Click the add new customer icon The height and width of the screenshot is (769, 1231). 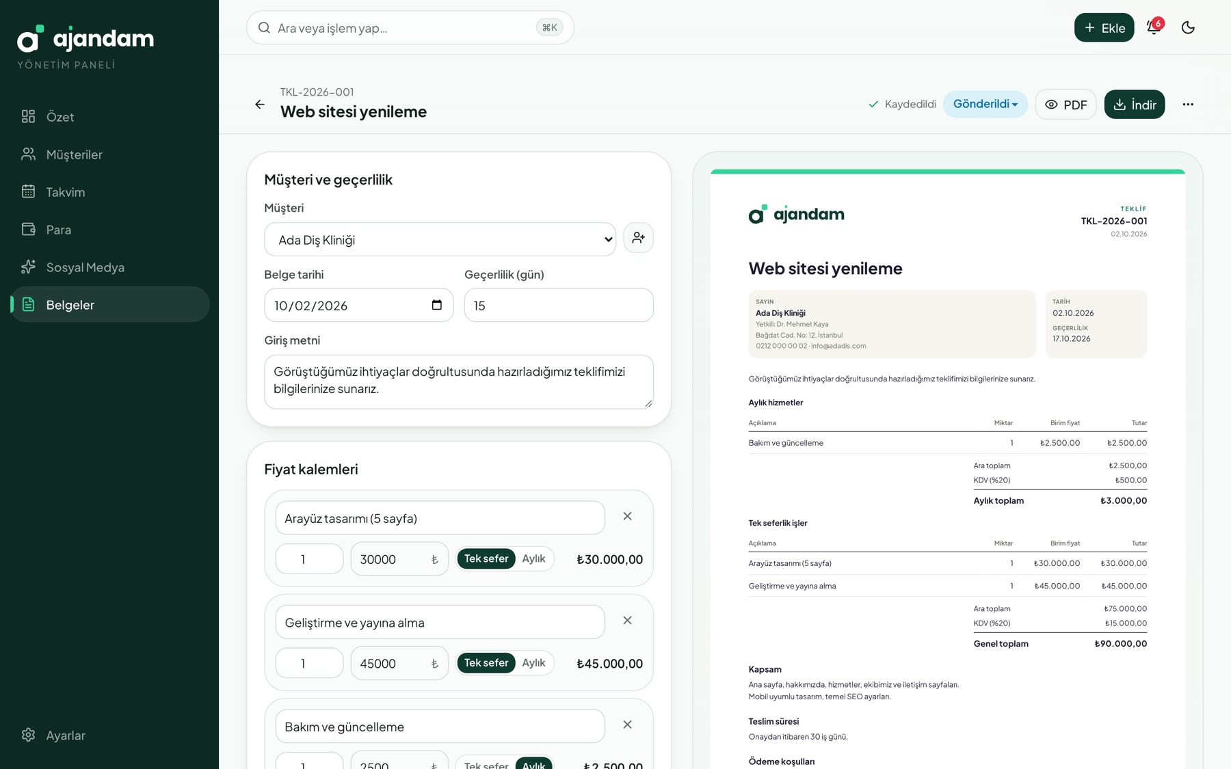[x=638, y=238]
